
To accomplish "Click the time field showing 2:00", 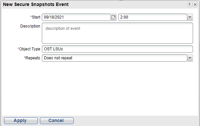I will (153, 17).
